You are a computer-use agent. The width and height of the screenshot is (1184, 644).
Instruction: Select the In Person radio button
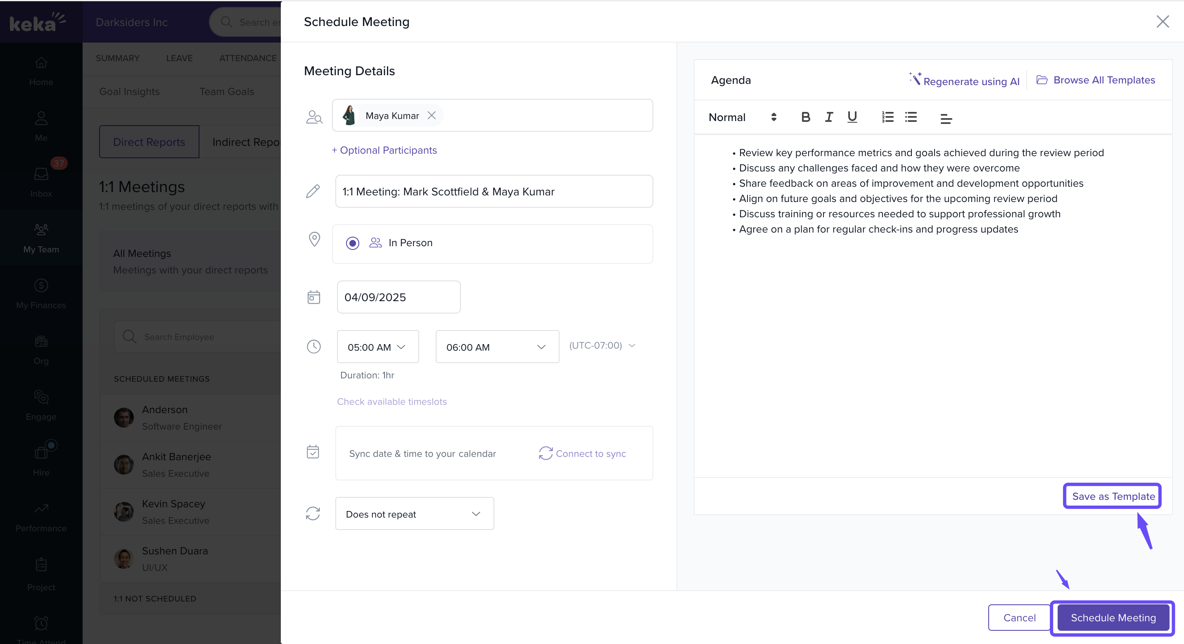pos(353,243)
